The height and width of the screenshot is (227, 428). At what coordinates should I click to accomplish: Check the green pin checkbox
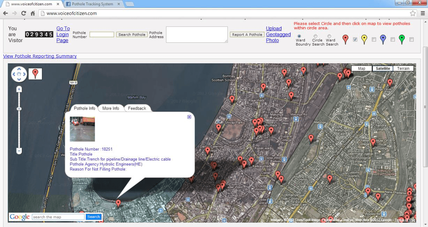click(412, 40)
